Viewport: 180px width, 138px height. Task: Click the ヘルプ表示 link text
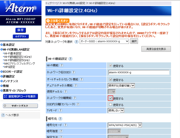coord(12,115)
